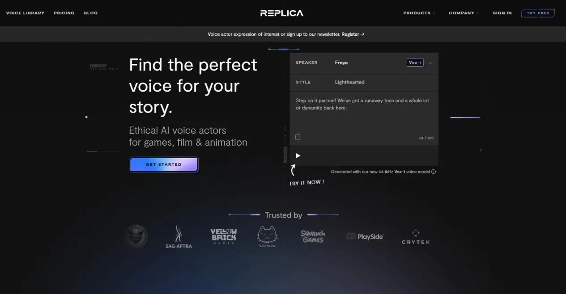The height and width of the screenshot is (294, 566).
Task: Click the Yellow Brick Games logo
Action: point(223,236)
